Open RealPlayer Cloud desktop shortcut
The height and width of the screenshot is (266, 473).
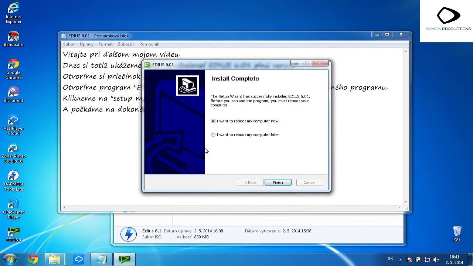pyautogui.click(x=14, y=126)
